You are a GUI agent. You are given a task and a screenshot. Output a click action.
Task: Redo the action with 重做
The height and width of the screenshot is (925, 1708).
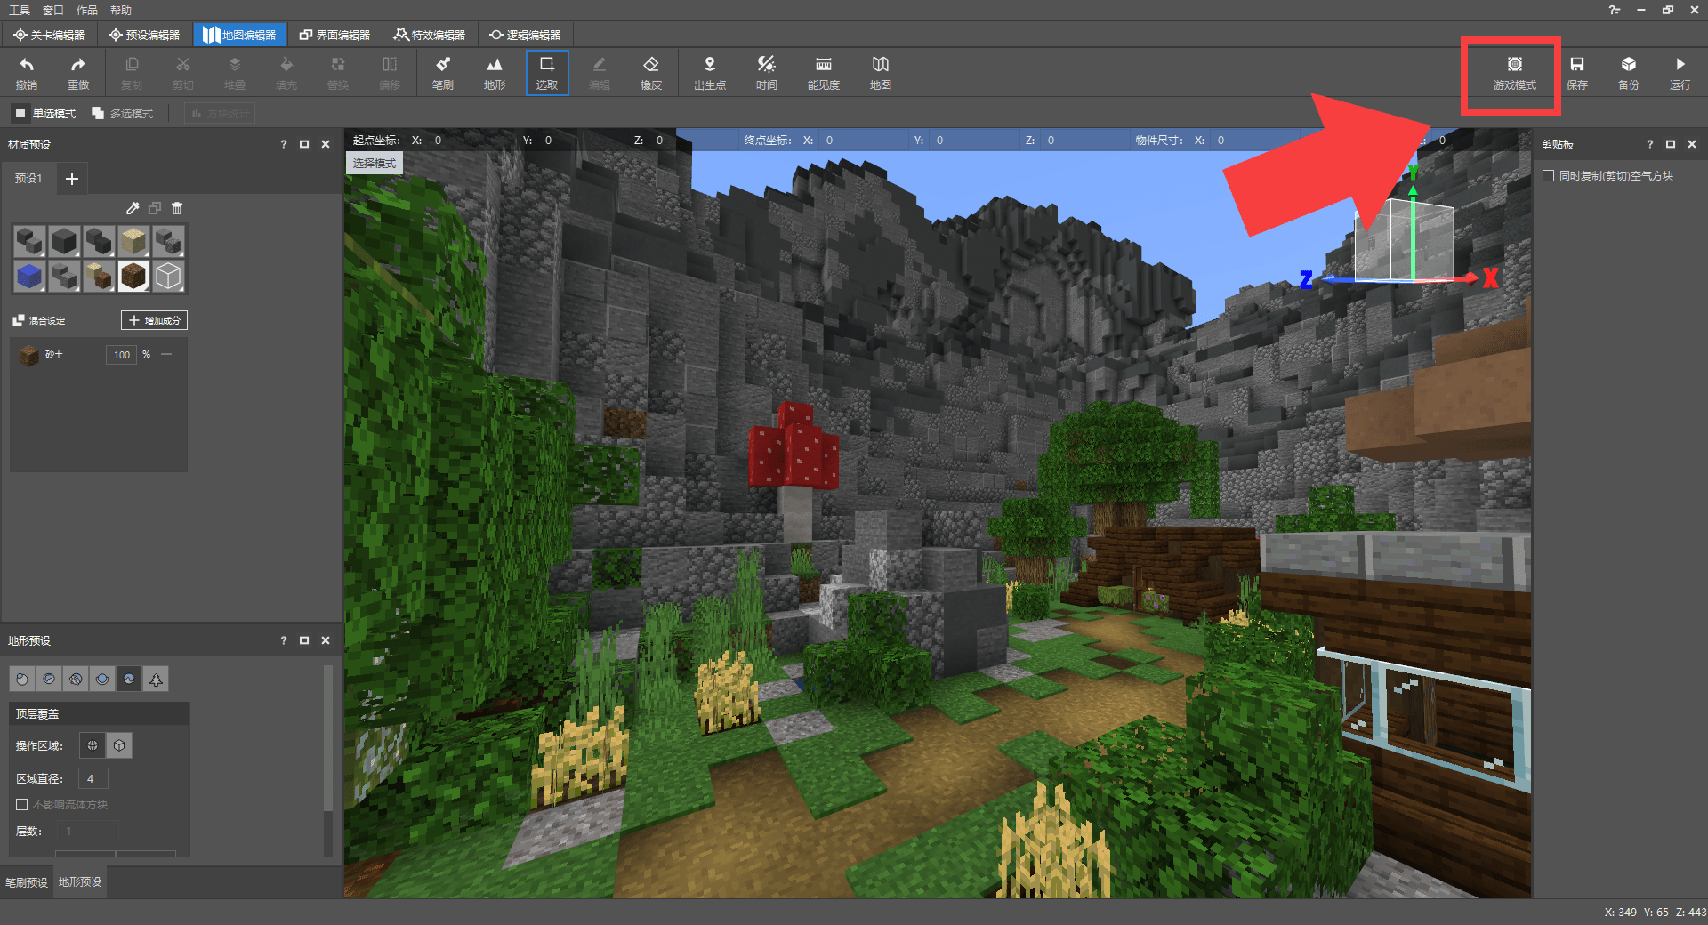coord(78,73)
